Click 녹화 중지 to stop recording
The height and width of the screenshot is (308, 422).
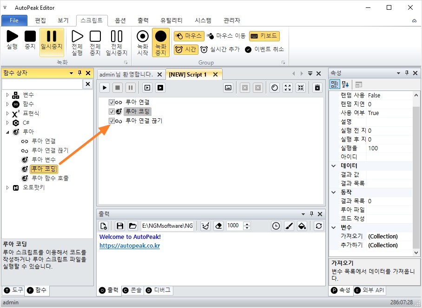click(x=161, y=42)
